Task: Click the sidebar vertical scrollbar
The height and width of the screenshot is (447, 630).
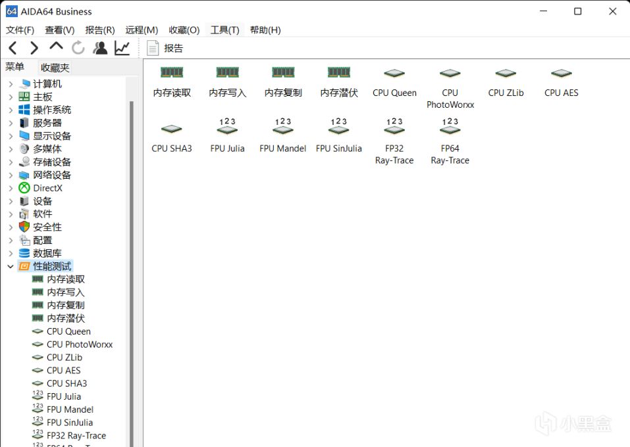Action: pyautogui.click(x=132, y=273)
